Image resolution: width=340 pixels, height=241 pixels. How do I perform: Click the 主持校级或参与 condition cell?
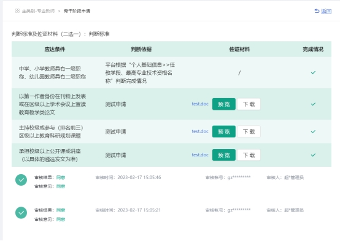pyautogui.click(x=51, y=132)
